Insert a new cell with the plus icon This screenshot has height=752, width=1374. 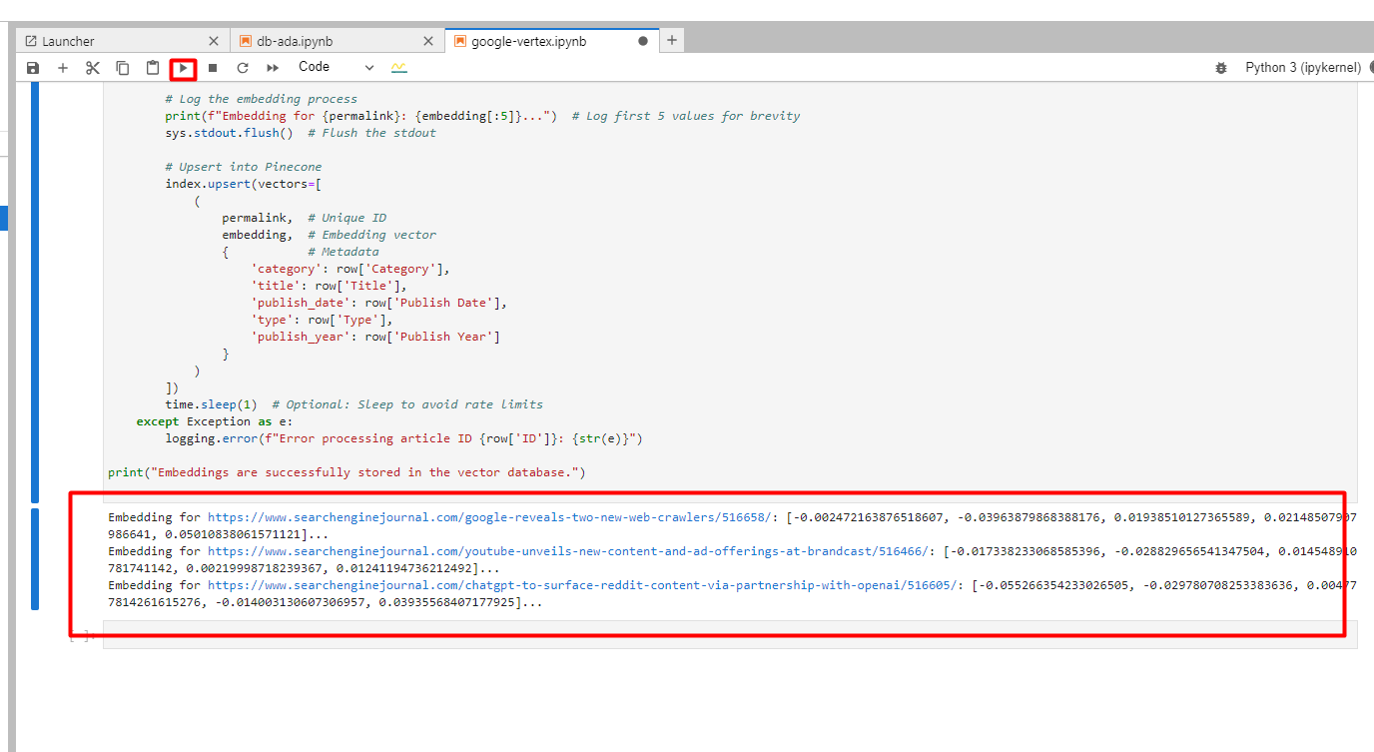(x=63, y=68)
